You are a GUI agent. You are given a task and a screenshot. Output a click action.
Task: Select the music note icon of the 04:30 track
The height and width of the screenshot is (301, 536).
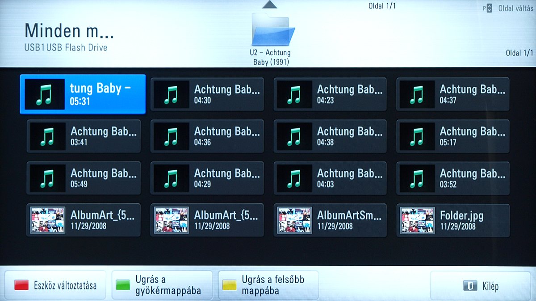point(171,95)
